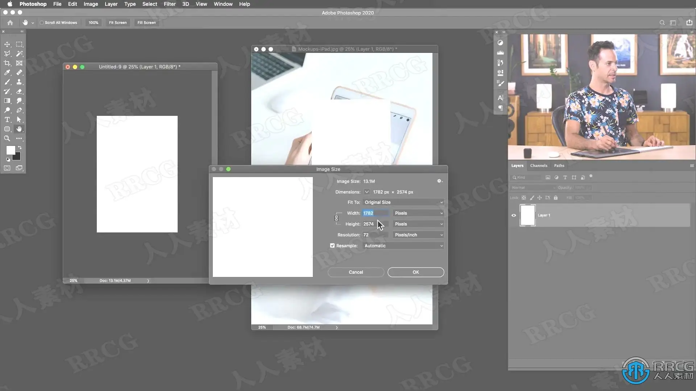Open the Fit To dropdown
696x391 pixels.
(x=403, y=202)
